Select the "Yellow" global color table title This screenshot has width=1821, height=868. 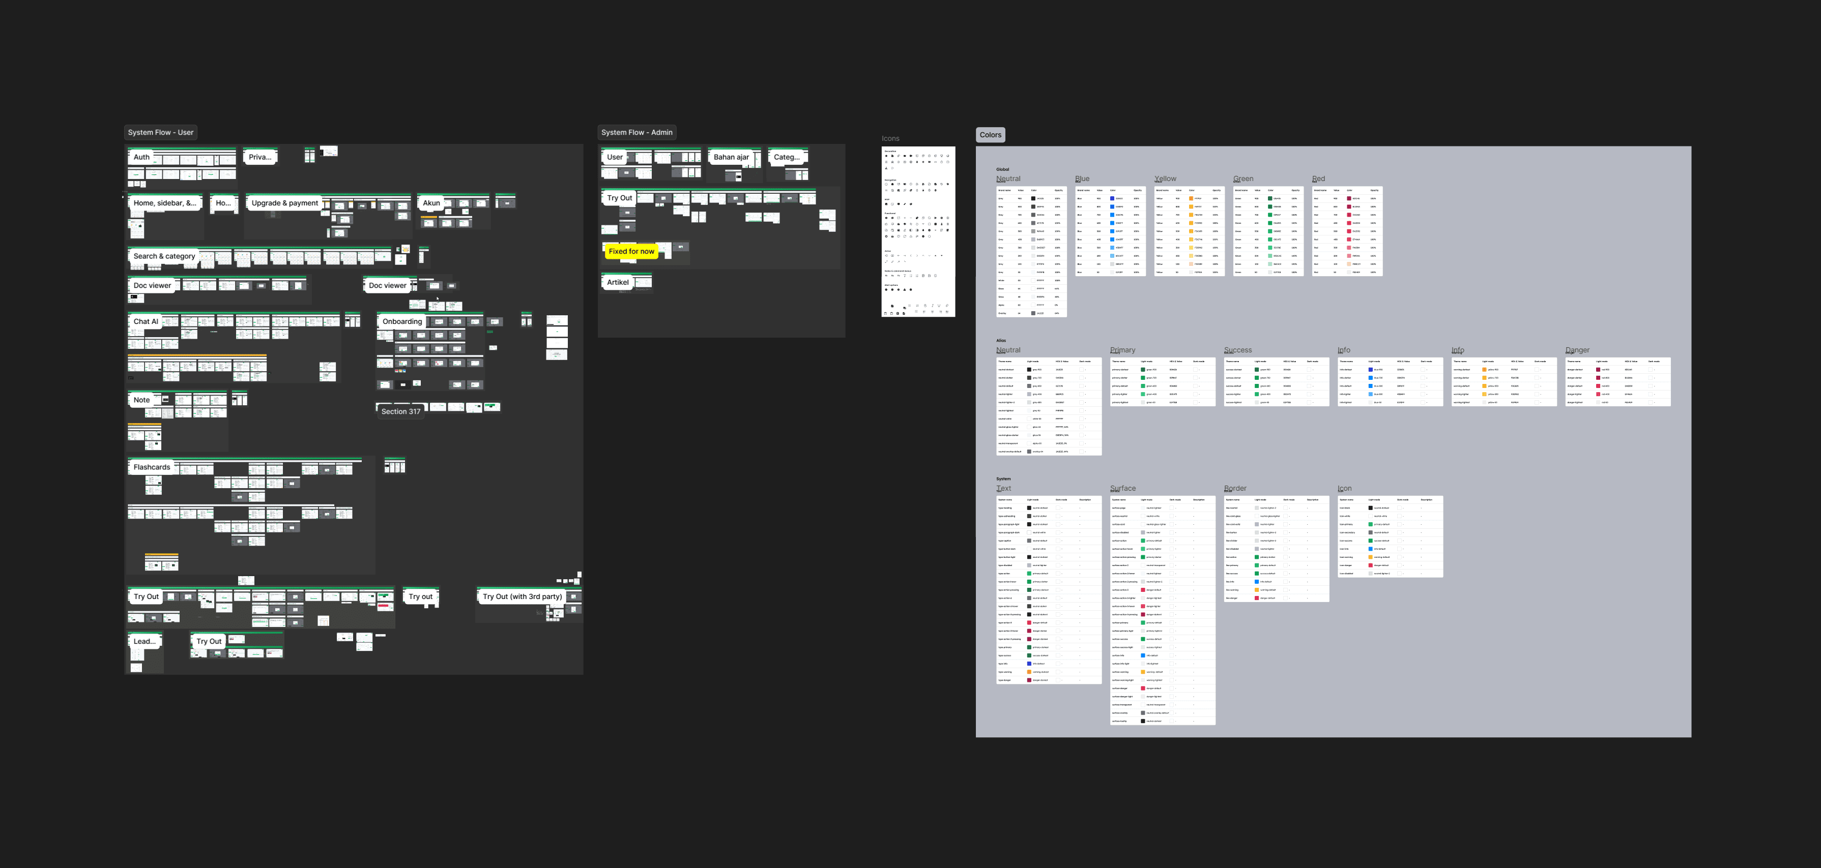[x=1165, y=178]
